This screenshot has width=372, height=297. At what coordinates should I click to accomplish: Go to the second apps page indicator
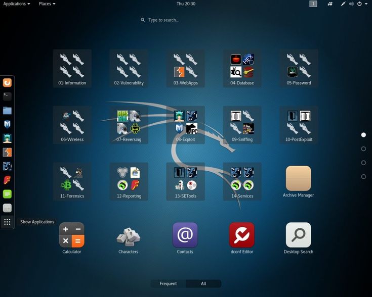point(363,148)
